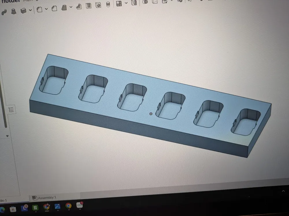289x216 pixels.
Task: Open the Cricut app in the taskbar
Action: pos(80,205)
